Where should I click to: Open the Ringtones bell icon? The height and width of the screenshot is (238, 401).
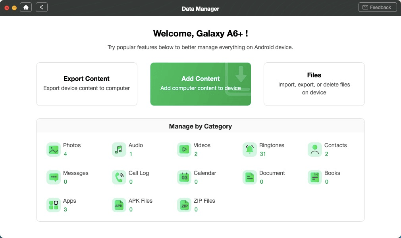point(250,150)
